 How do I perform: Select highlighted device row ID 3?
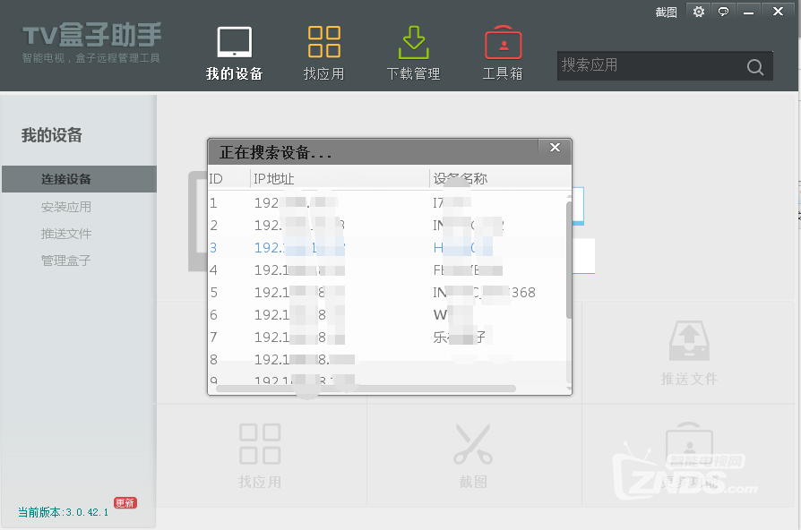(387, 248)
